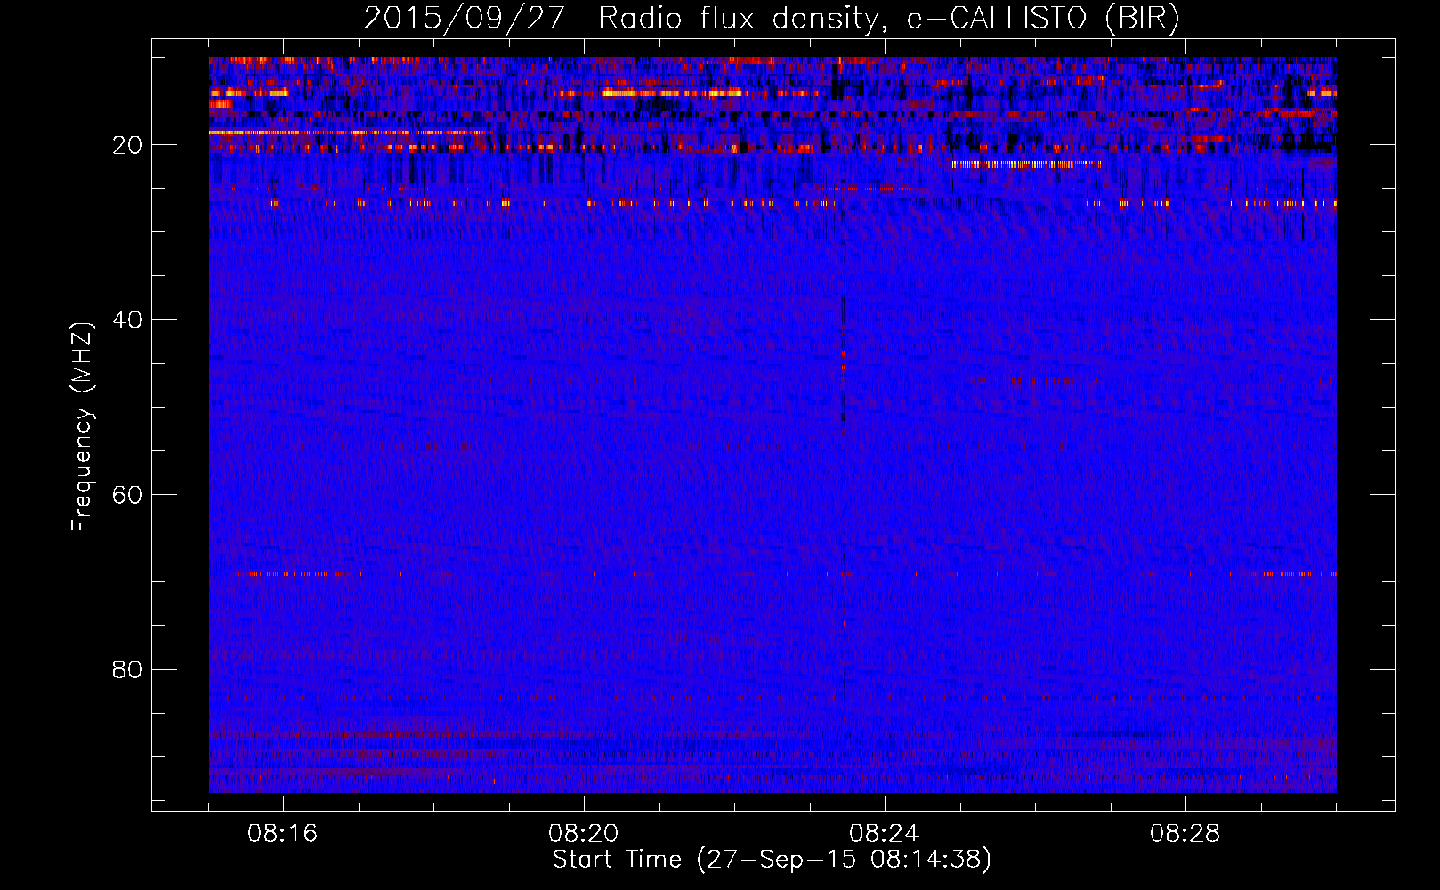Click the plot title 'Radio flux density, e-CALLISTO (BIR)'

[888, 19]
